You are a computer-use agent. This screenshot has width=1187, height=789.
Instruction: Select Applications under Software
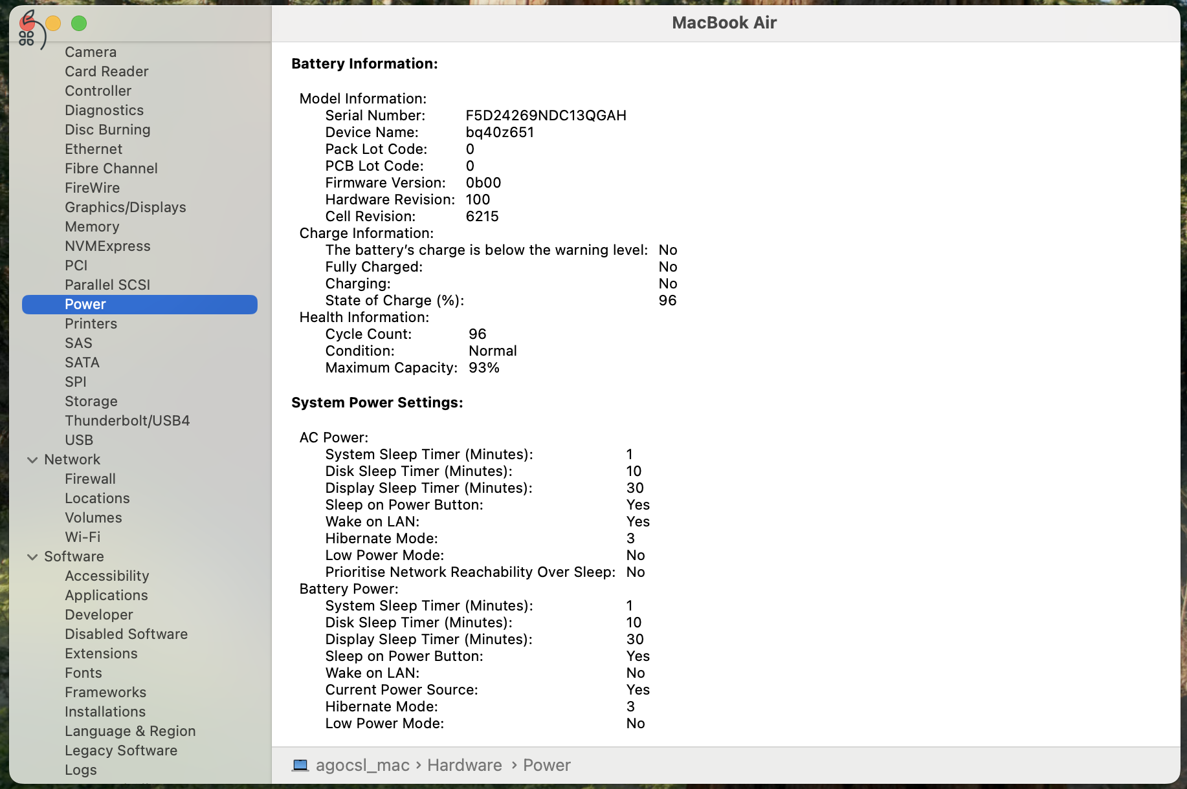pos(106,595)
